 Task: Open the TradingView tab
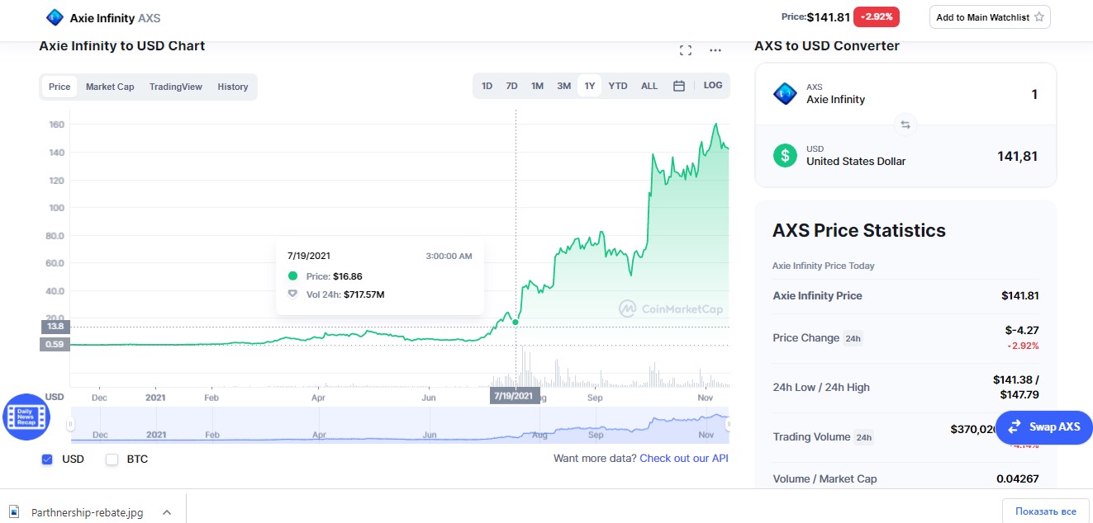click(176, 87)
